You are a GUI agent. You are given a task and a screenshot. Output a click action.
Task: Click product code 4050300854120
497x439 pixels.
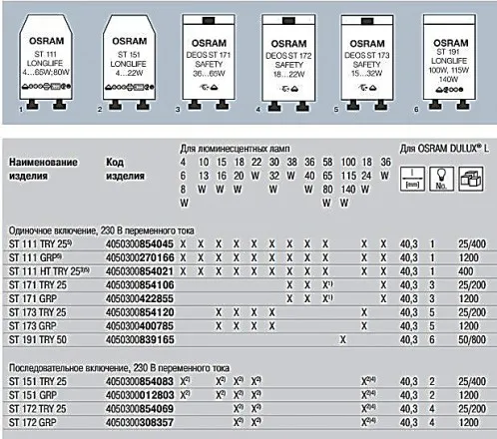(x=140, y=312)
